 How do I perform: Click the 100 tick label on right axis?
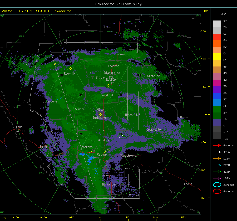point(204,59)
